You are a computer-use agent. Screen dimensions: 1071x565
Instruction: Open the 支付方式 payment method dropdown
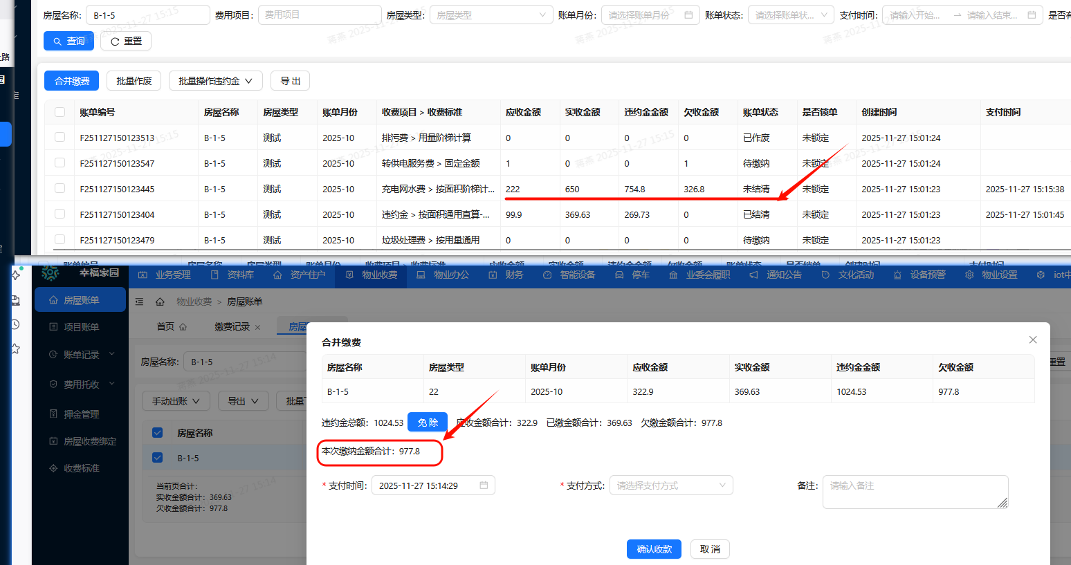point(670,485)
